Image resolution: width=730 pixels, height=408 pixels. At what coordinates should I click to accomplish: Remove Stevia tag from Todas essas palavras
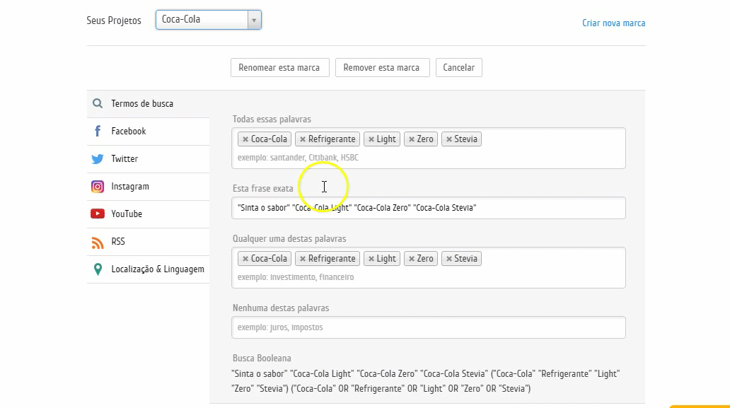tap(448, 139)
